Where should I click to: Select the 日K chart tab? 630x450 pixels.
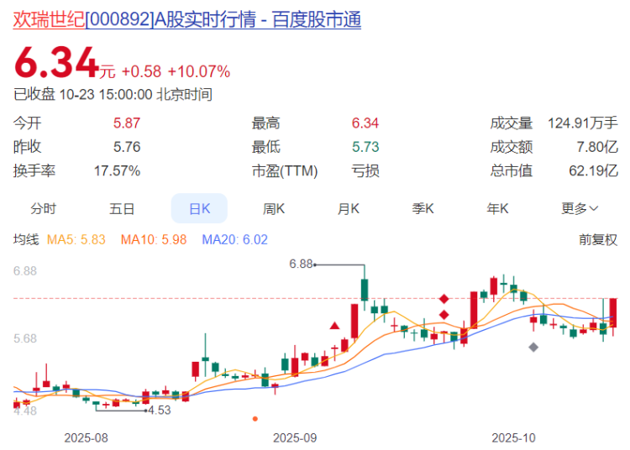pyautogui.click(x=199, y=208)
